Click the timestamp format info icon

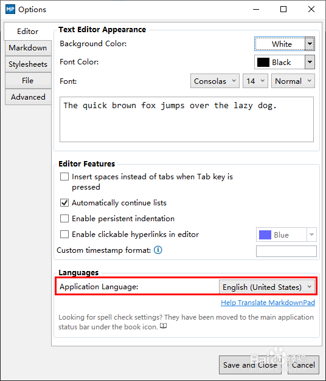click(158, 250)
